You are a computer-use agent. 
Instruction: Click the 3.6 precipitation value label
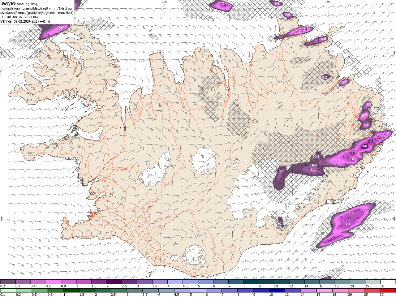pyautogui.click(x=364, y=146)
